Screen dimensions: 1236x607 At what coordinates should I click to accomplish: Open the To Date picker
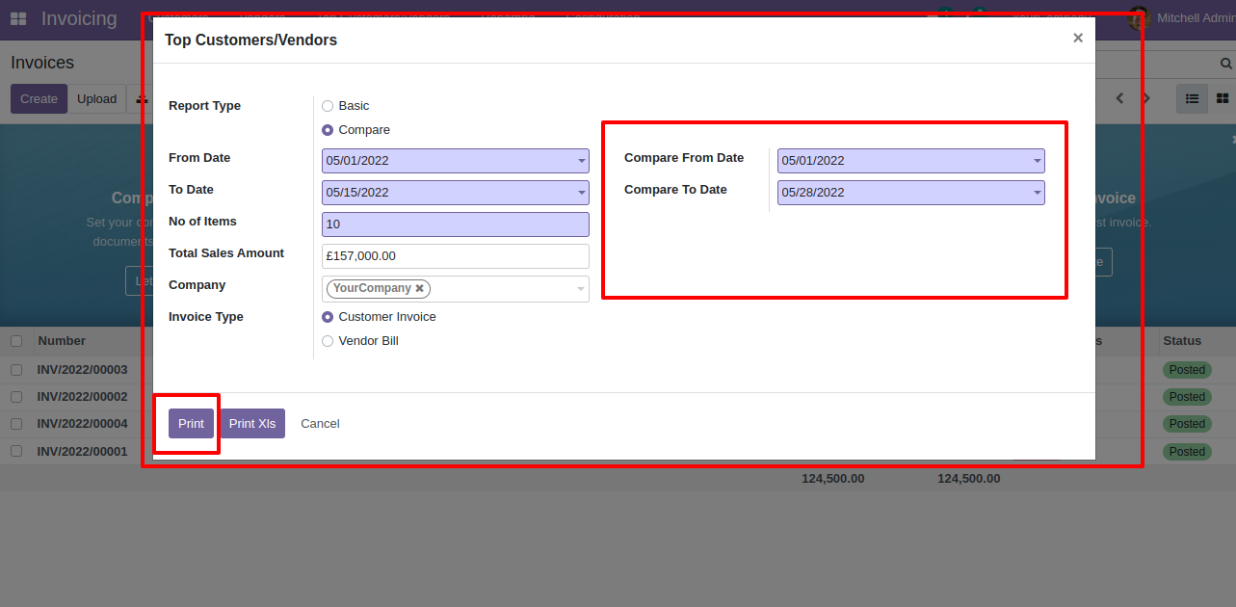coord(456,193)
